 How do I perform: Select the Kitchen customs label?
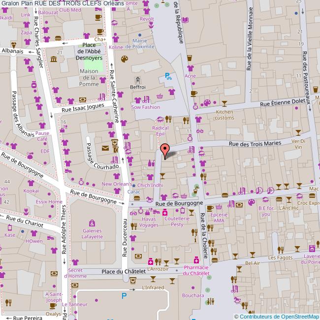[224, 115]
